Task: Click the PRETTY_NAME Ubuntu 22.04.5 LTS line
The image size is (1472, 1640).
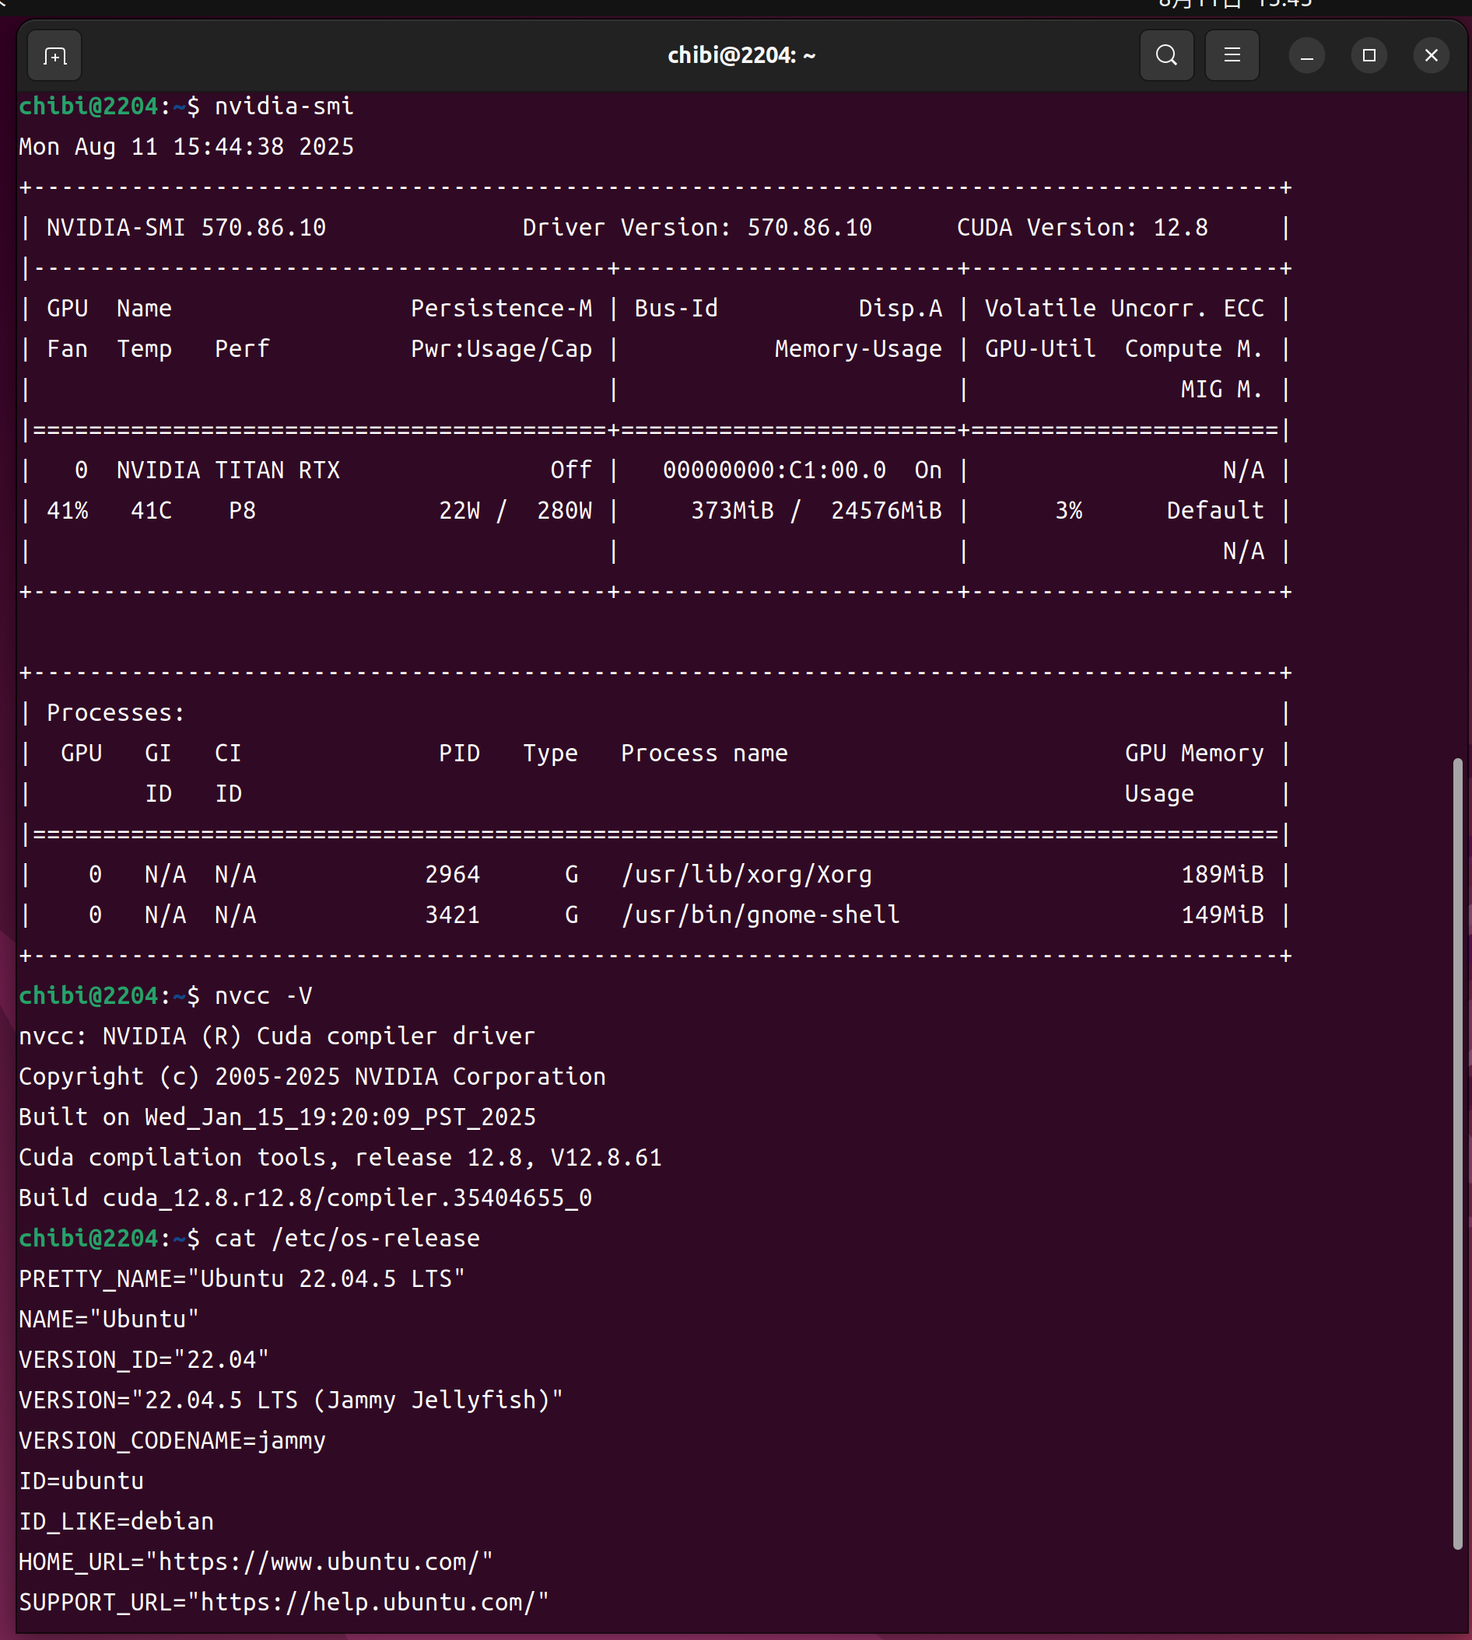Action: [x=242, y=1278]
